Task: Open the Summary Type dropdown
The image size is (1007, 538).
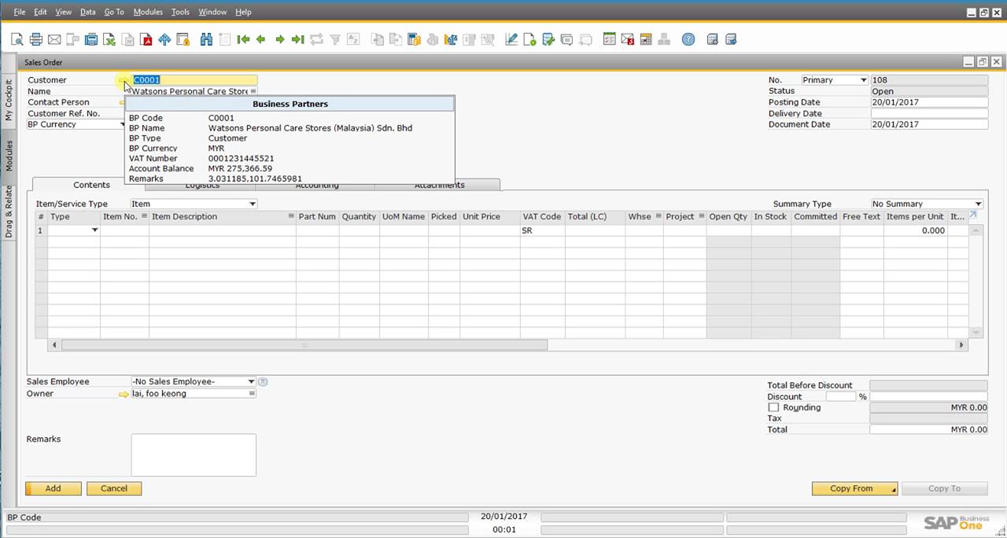Action: click(x=979, y=204)
